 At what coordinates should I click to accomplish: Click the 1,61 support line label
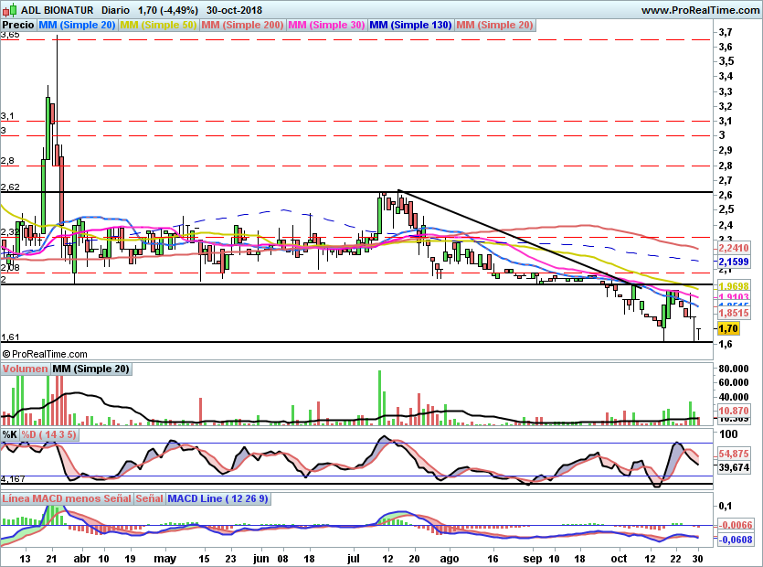click(x=10, y=337)
